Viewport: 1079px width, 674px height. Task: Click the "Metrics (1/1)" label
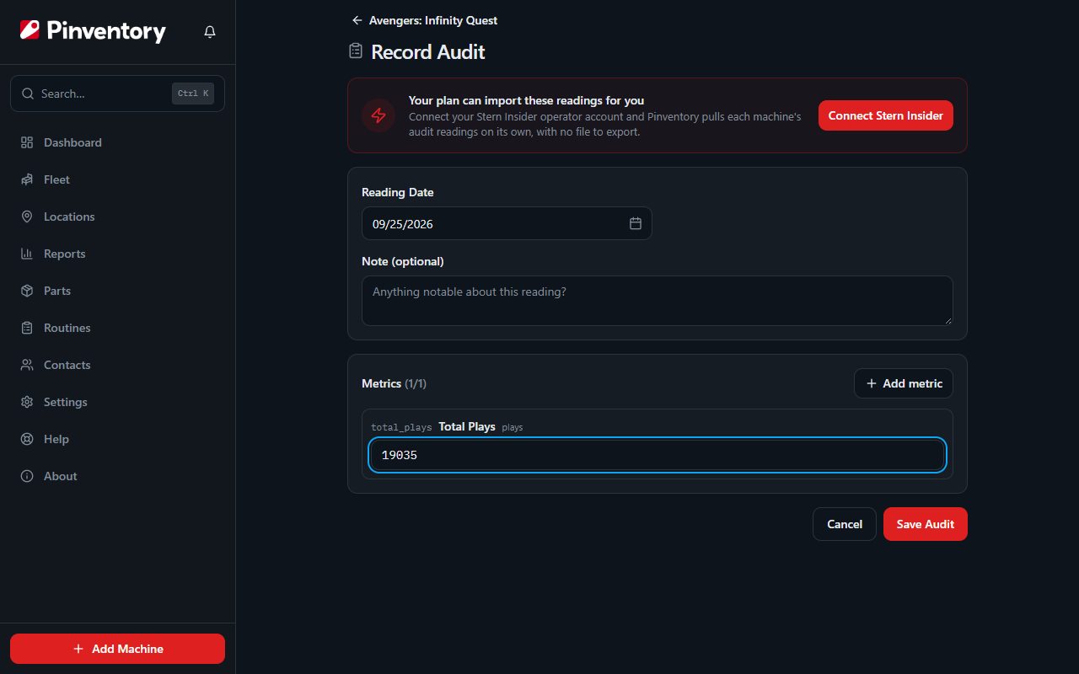coord(394,383)
